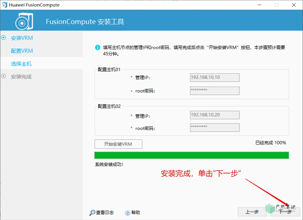This screenshot has height=220, width=303.
Task: Minimize the Huawei FusionCompute window
Action: (x=260, y=5)
